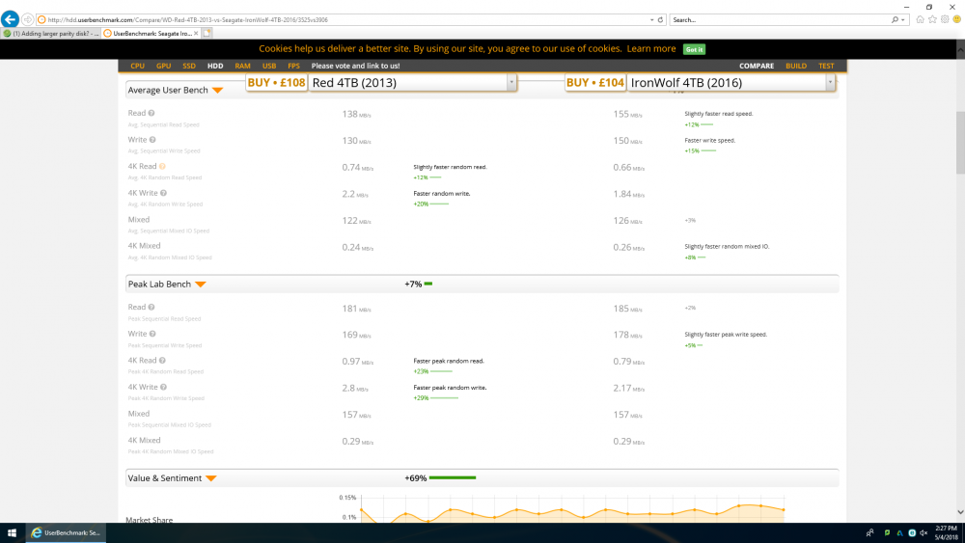This screenshot has height=543, width=965.
Task: Click Please vote and link to us
Action: (355, 66)
